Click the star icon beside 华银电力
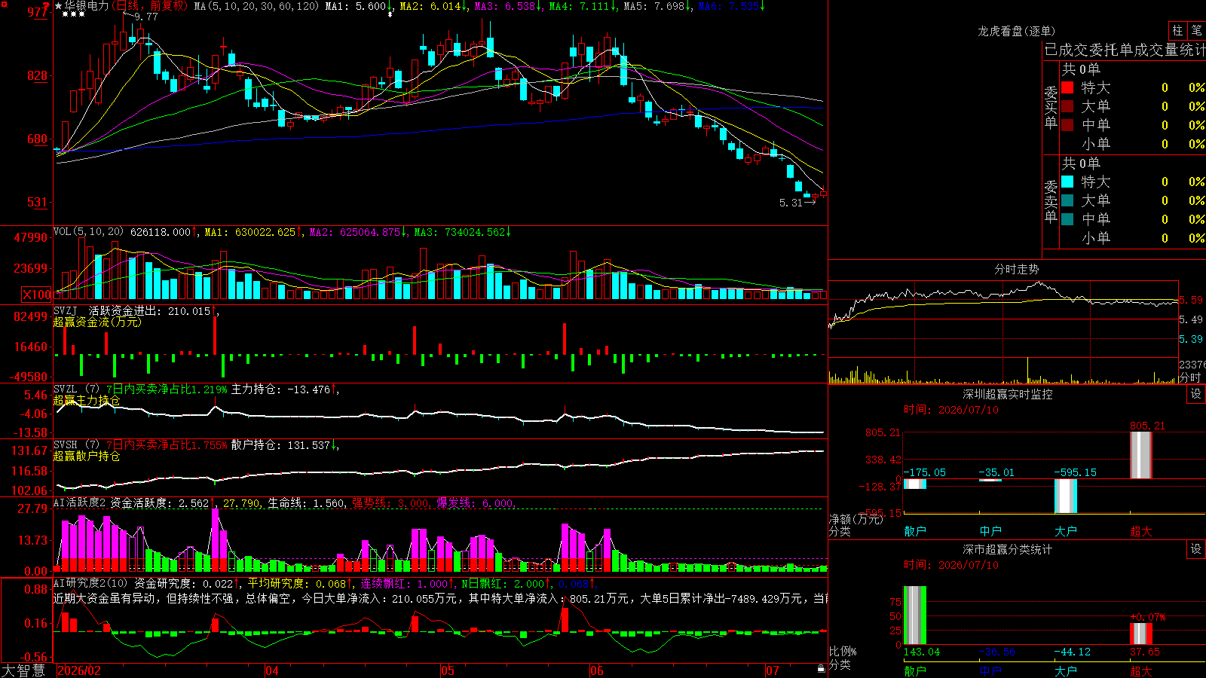Screen dimensions: 1206x678 [x=58, y=6]
